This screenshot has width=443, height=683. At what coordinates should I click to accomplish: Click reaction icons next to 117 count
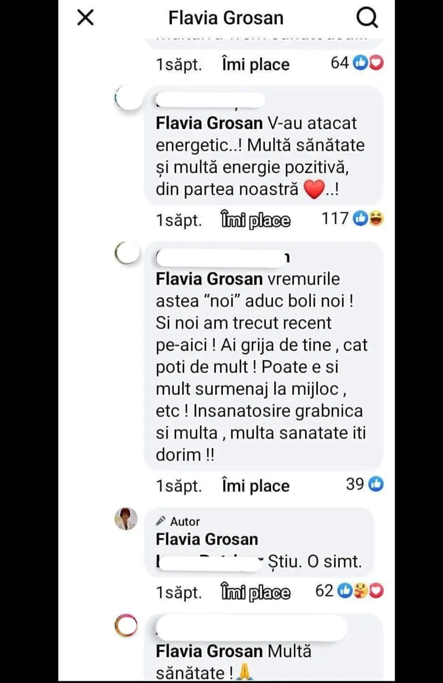click(x=368, y=218)
